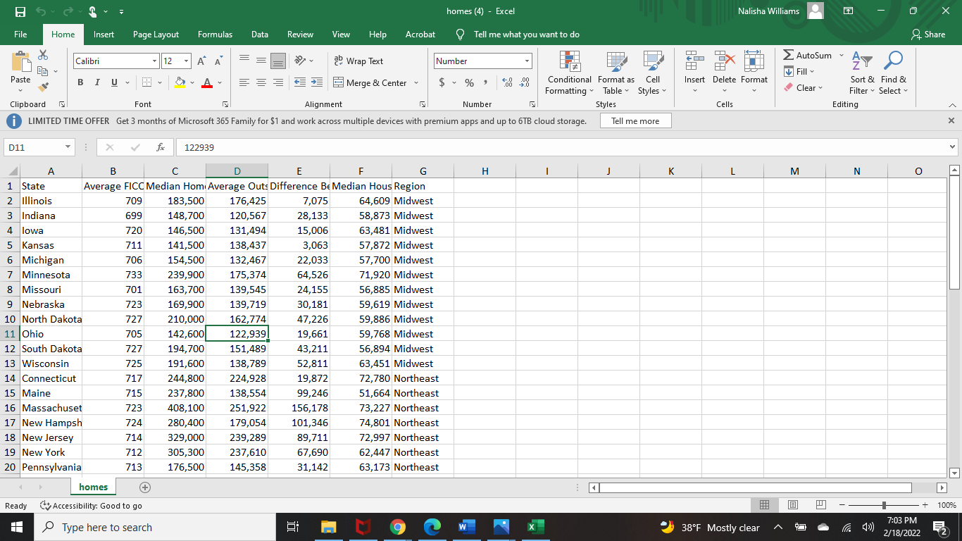Switch to Page Layout view in status bar
Image resolution: width=962 pixels, height=541 pixels.
[793, 505]
